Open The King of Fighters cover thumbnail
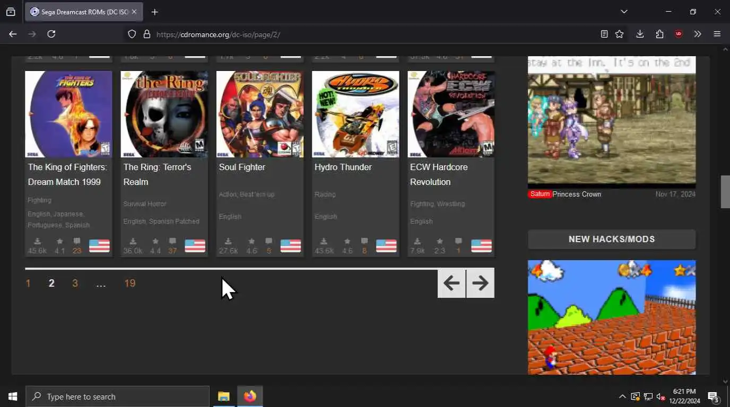Image resolution: width=730 pixels, height=407 pixels. pos(68,114)
